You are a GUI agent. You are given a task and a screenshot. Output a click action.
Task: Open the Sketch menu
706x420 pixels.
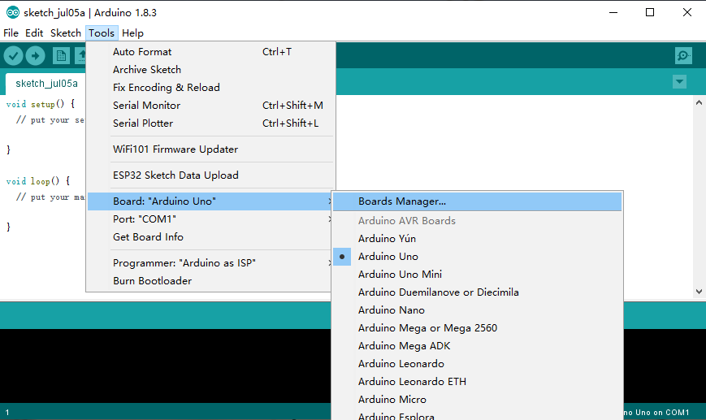pos(66,32)
